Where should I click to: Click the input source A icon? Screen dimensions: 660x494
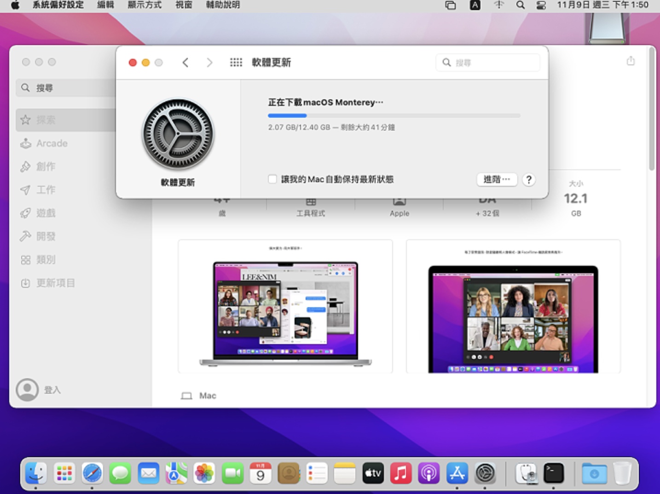click(475, 5)
